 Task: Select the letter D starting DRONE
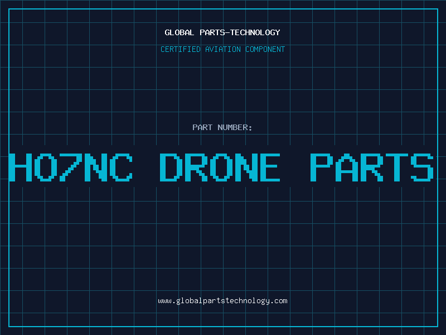[171, 167]
